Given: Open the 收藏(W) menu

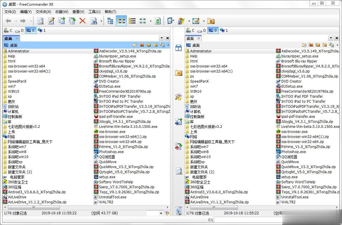Looking at the screenshot, I should tap(62, 12).
